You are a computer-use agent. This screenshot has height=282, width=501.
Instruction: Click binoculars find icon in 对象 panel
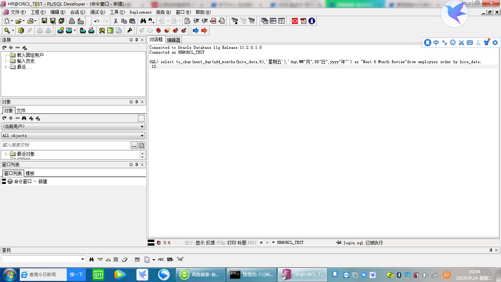24,118
